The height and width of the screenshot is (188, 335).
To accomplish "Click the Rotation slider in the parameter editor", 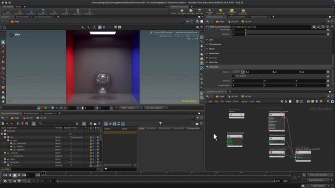I will coord(286,34).
